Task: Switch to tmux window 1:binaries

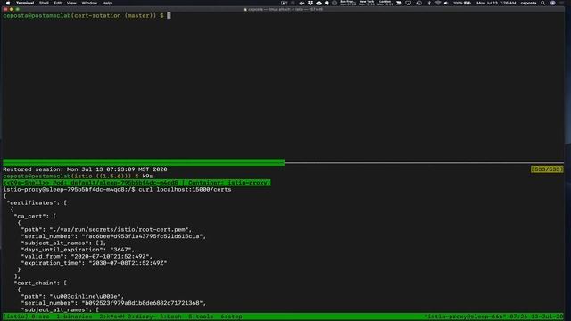Action: (x=74, y=317)
